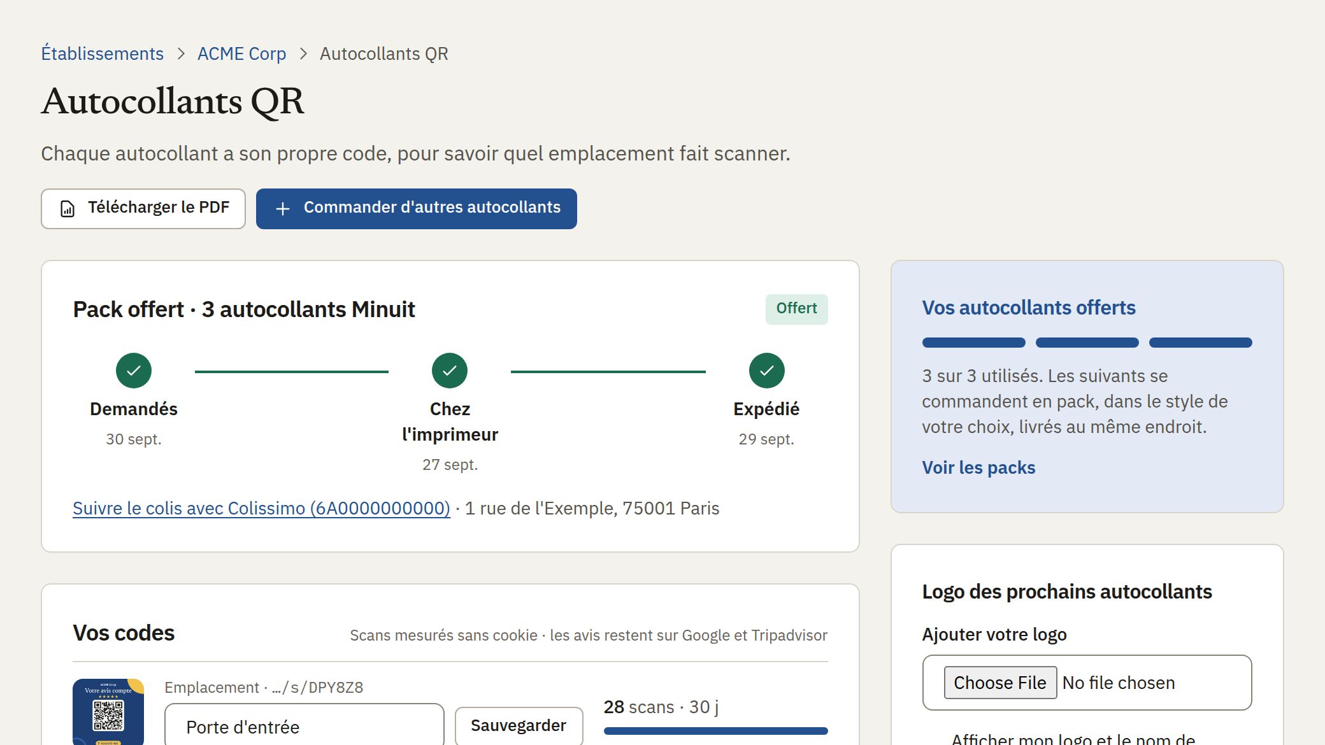Image resolution: width=1325 pixels, height=745 pixels.
Task: Click the Chez l'imprimeur step checkmark
Action: click(x=450, y=371)
